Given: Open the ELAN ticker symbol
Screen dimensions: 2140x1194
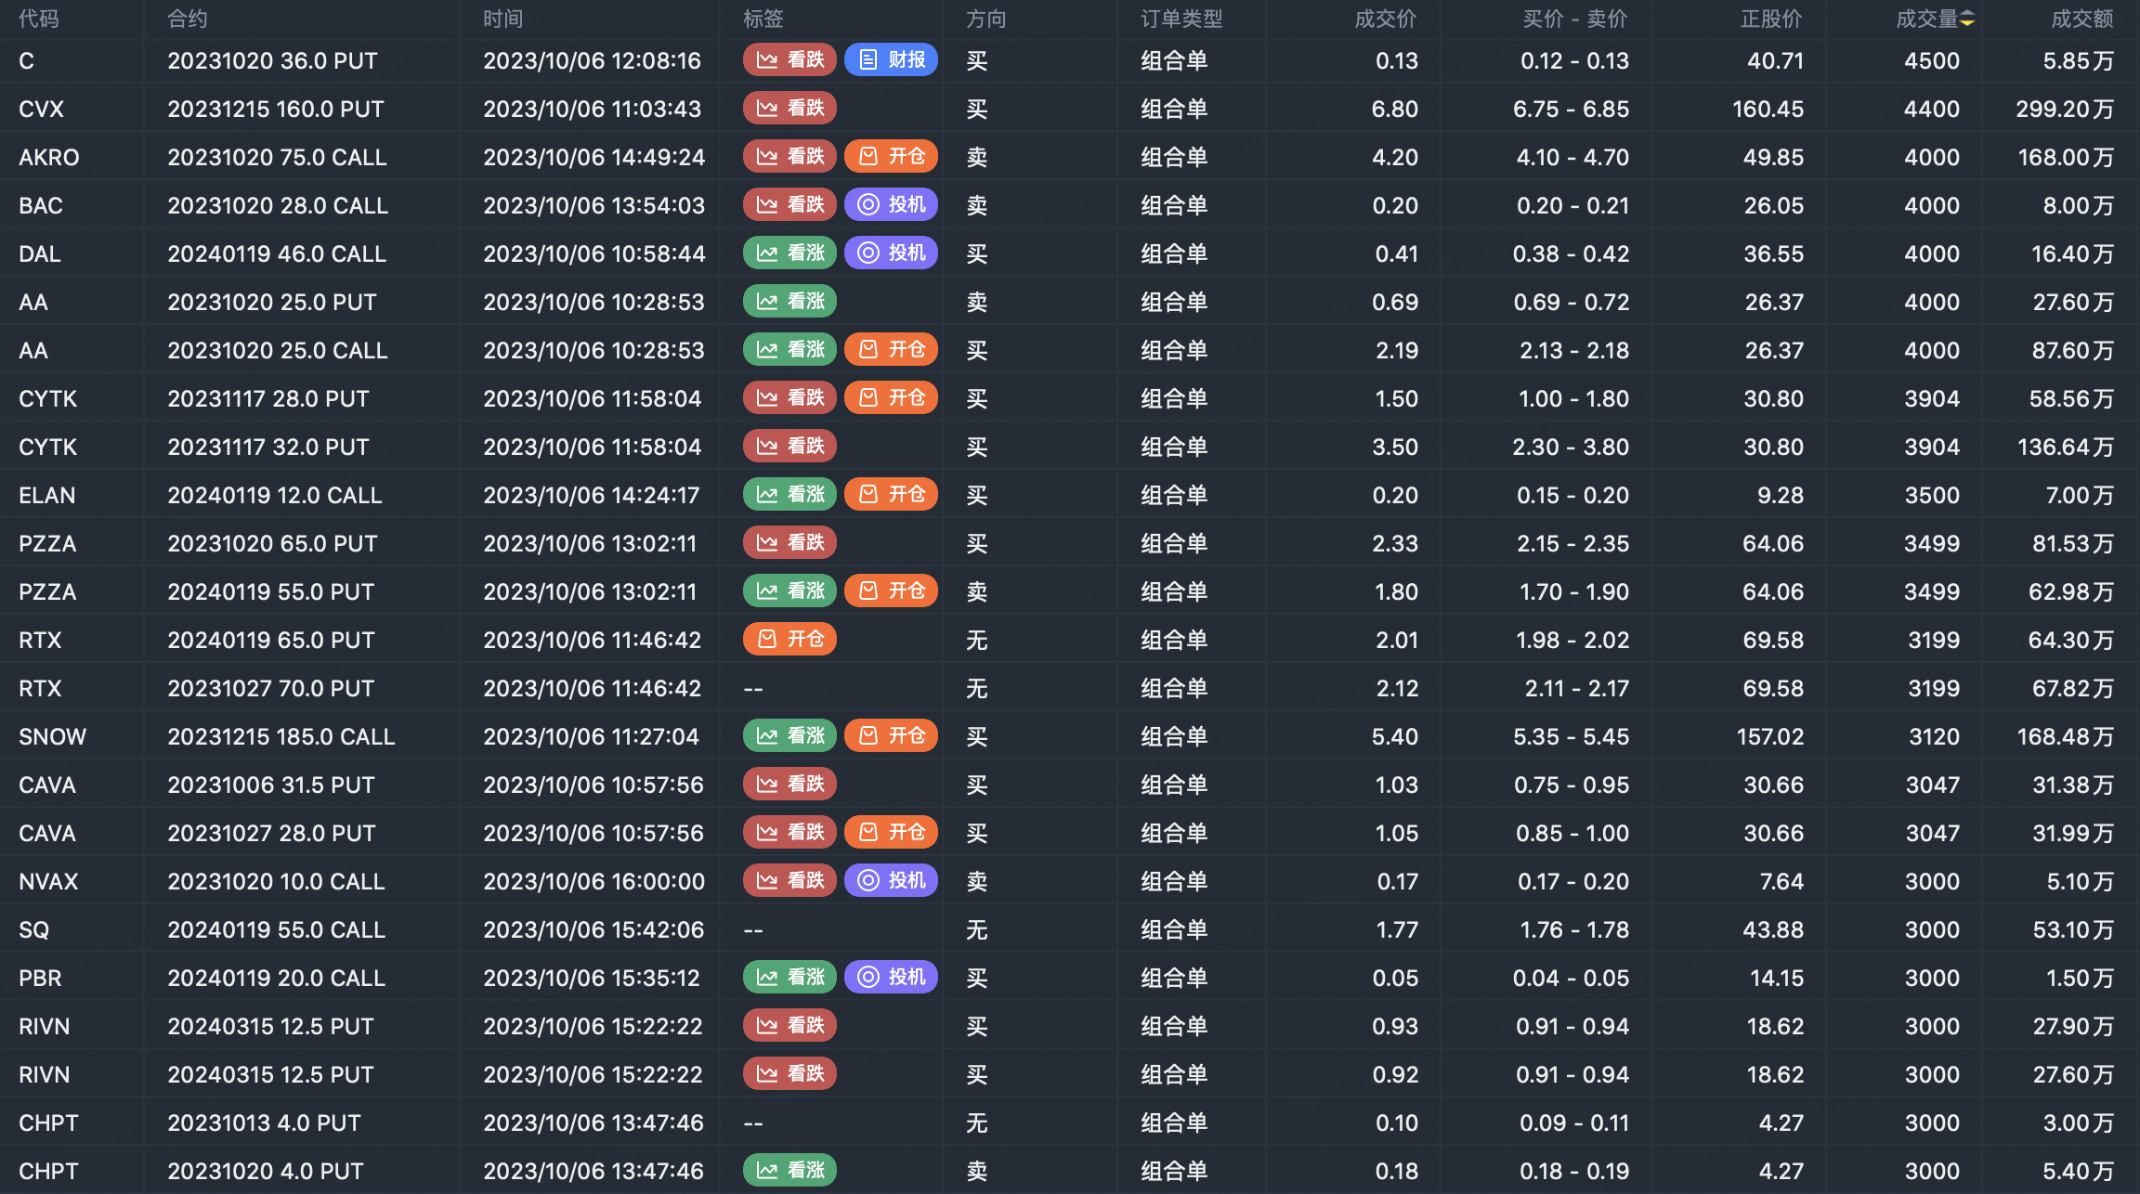Looking at the screenshot, I should pyautogui.click(x=46, y=495).
